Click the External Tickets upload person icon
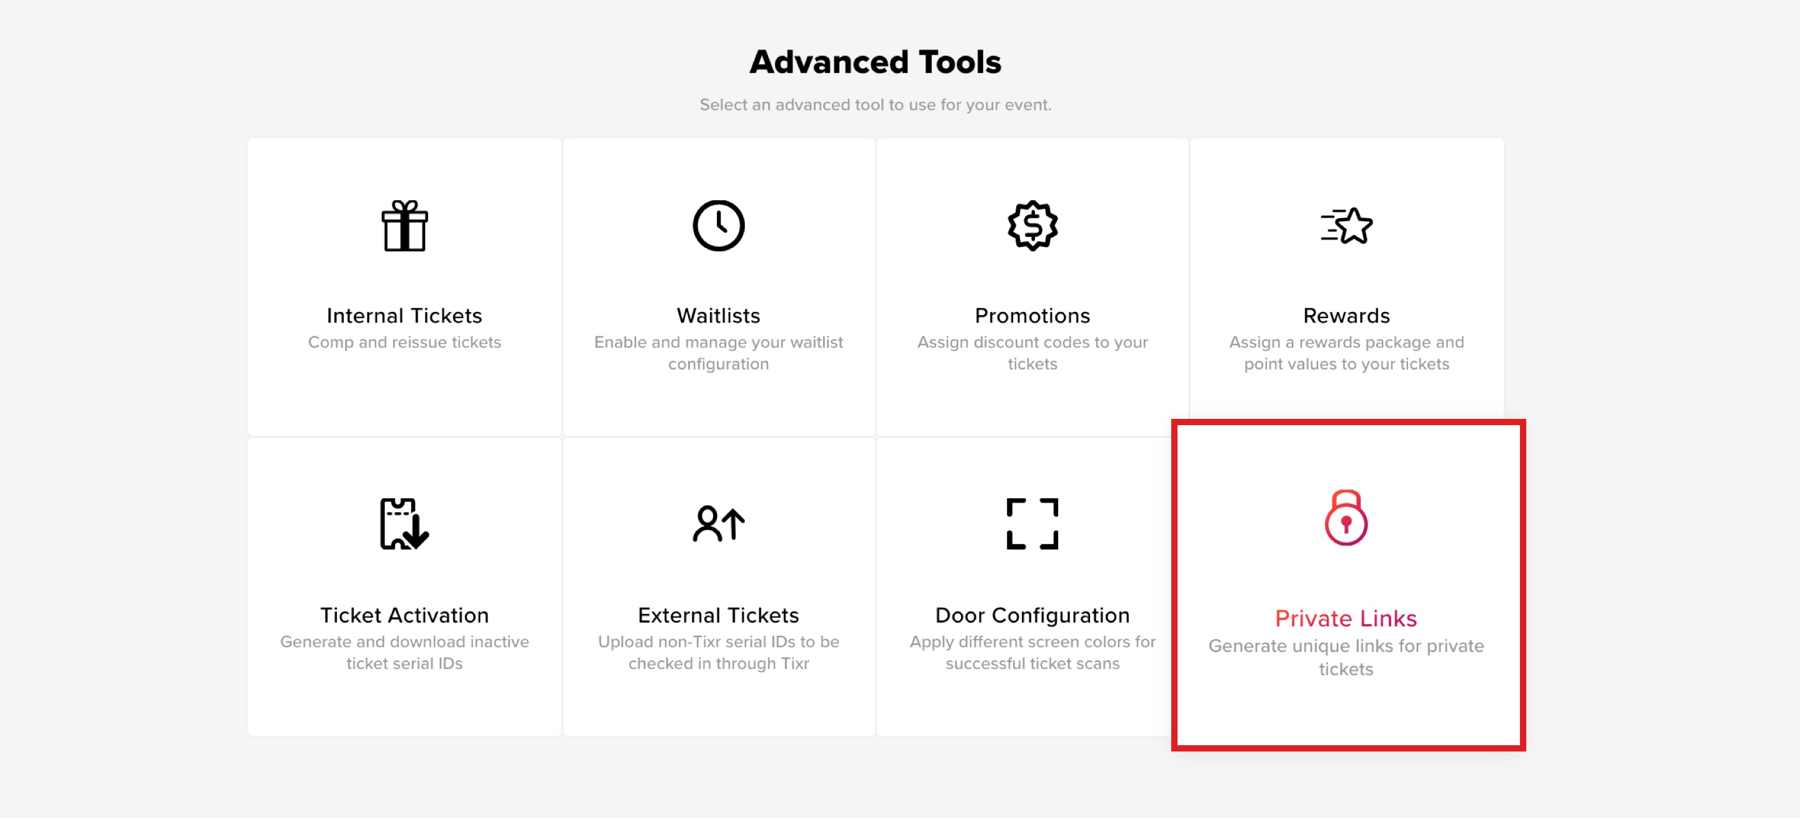1800x819 pixels. point(718,524)
